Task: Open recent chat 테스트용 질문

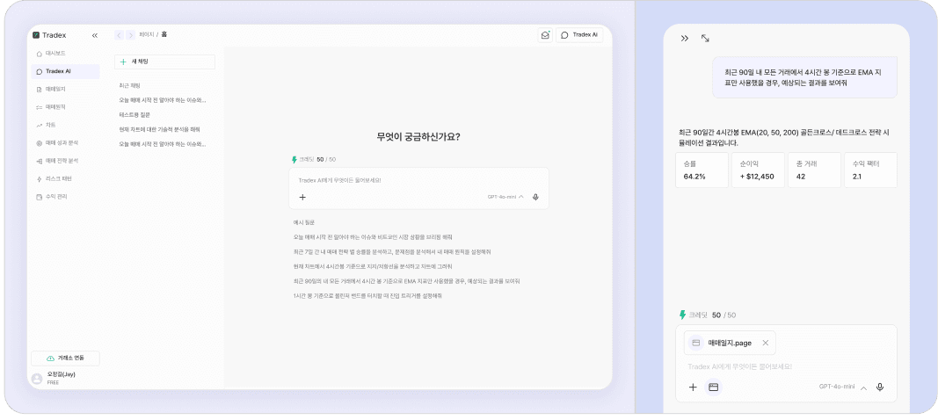Action: click(135, 114)
